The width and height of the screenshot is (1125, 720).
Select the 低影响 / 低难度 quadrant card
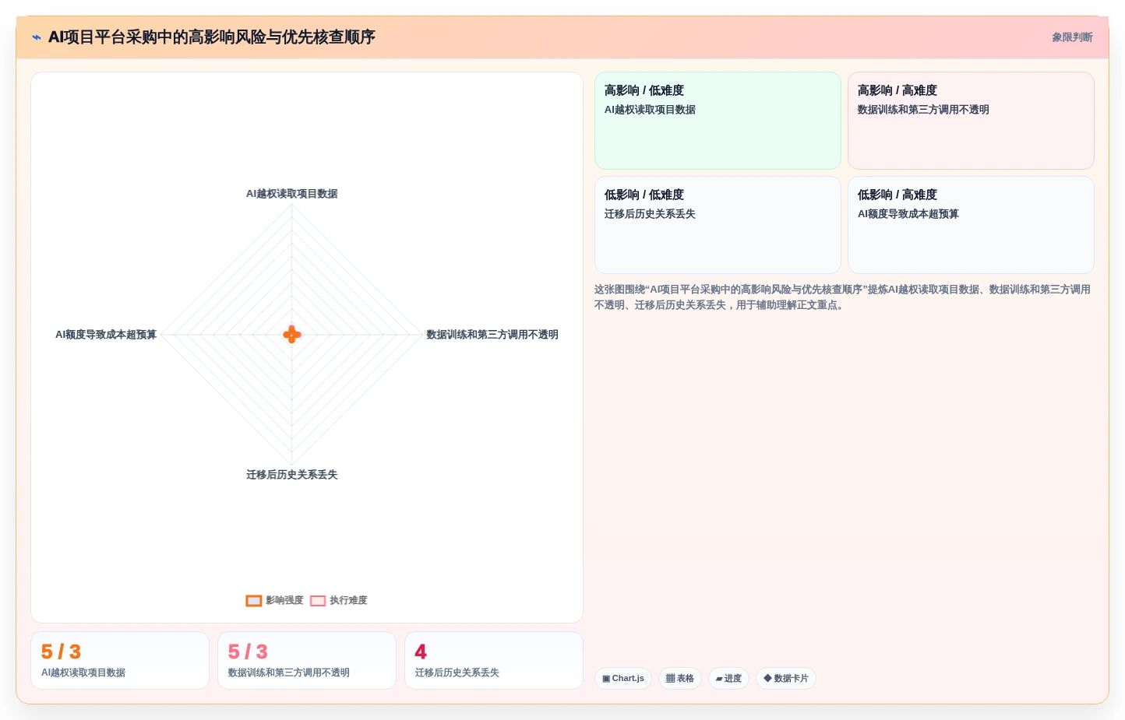coord(718,225)
